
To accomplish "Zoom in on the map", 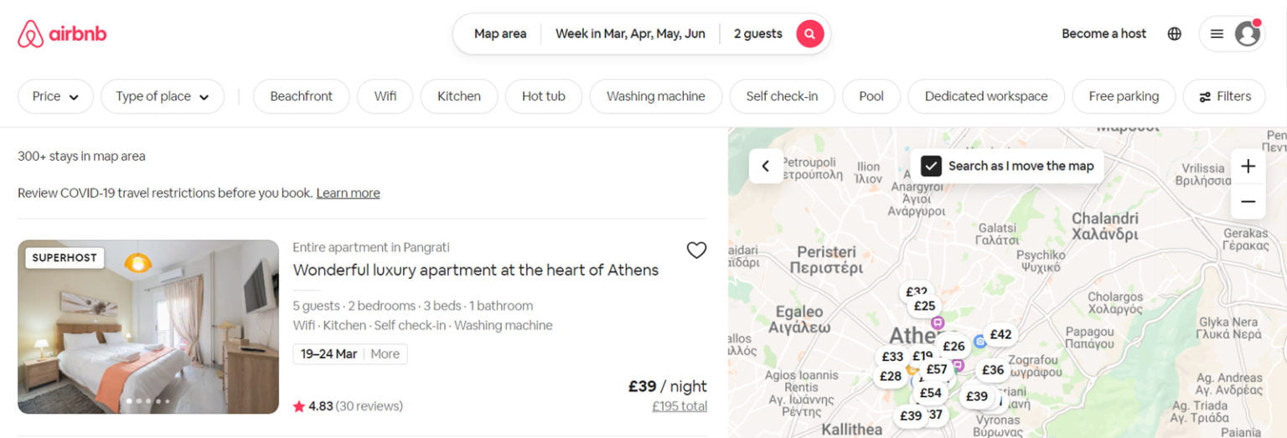I will coord(1248,166).
